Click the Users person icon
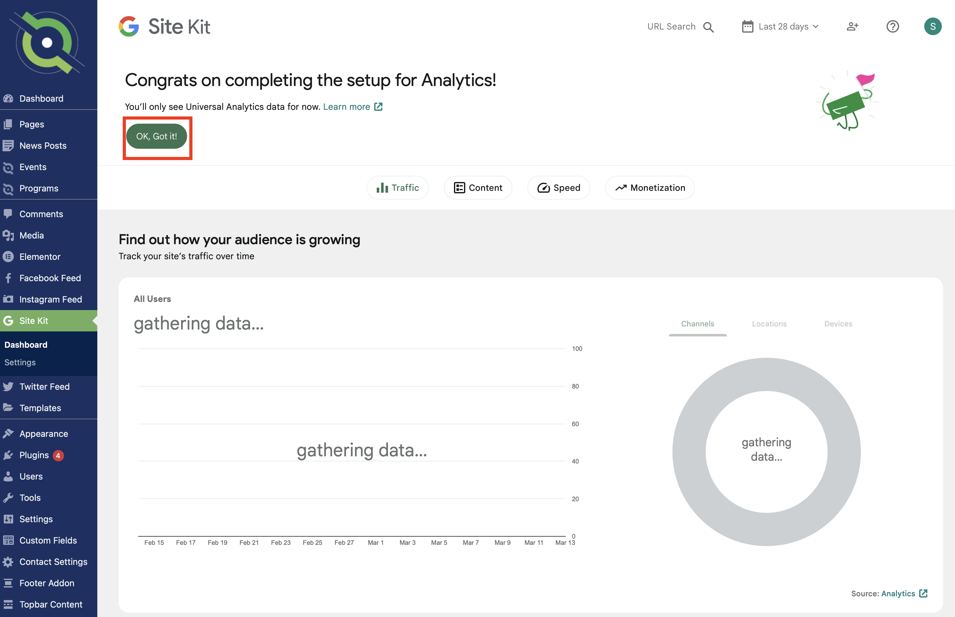The width and height of the screenshot is (955, 617). (x=8, y=476)
